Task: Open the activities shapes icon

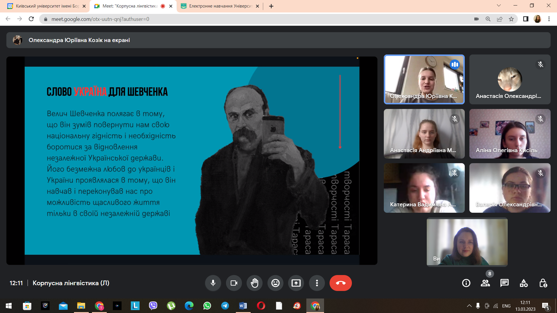Action: click(524, 283)
